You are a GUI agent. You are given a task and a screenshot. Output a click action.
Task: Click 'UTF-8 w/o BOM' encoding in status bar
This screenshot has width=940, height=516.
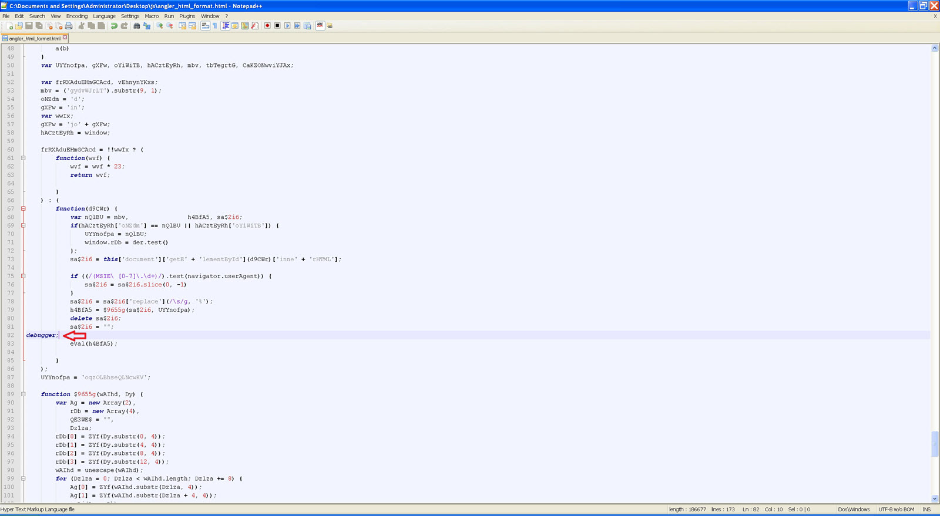click(x=896, y=510)
